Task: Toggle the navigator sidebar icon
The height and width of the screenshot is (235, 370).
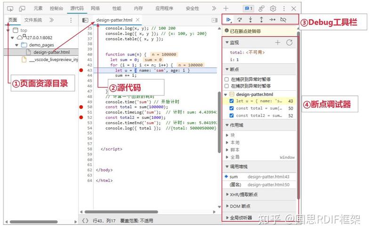Action: point(85,20)
